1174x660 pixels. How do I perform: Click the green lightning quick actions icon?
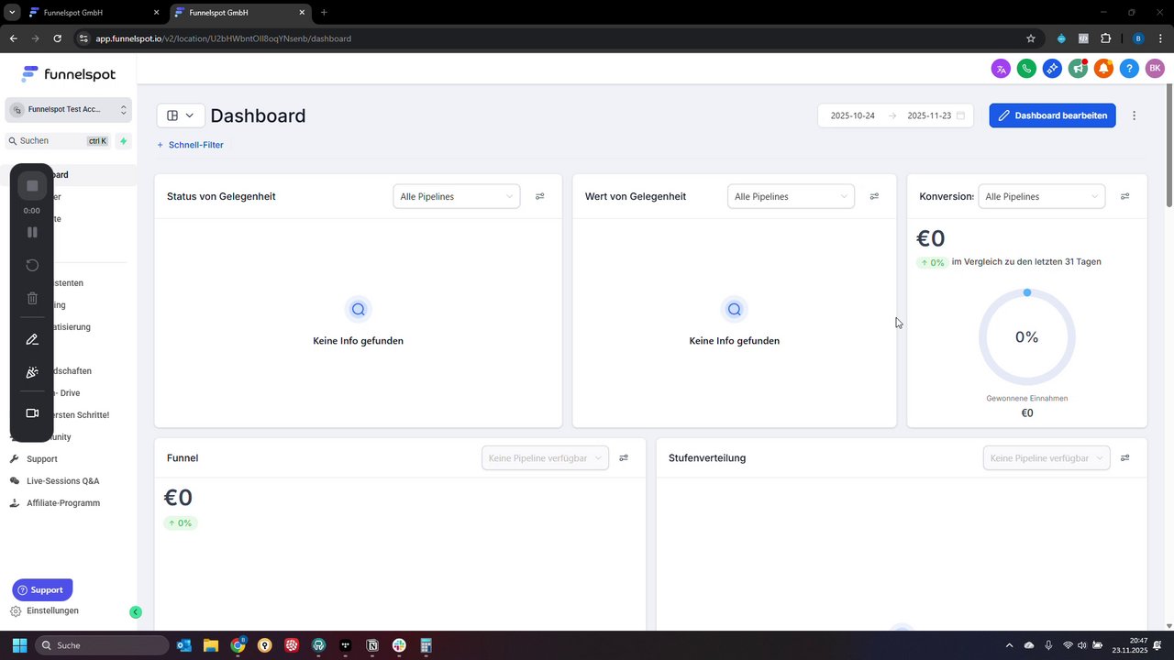[124, 141]
